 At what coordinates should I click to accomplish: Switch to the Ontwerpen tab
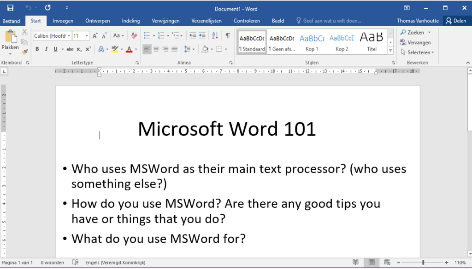(x=98, y=21)
